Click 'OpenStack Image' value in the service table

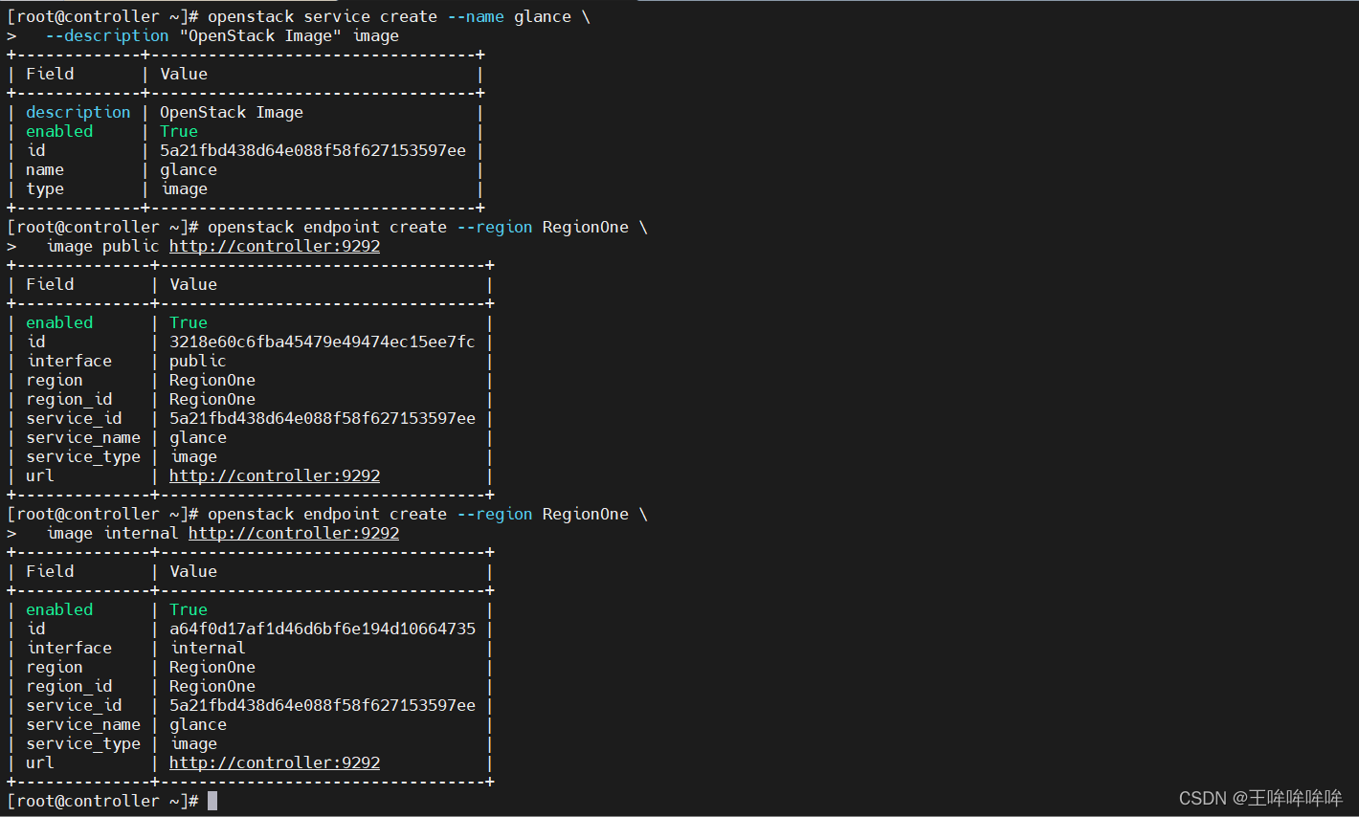click(232, 112)
